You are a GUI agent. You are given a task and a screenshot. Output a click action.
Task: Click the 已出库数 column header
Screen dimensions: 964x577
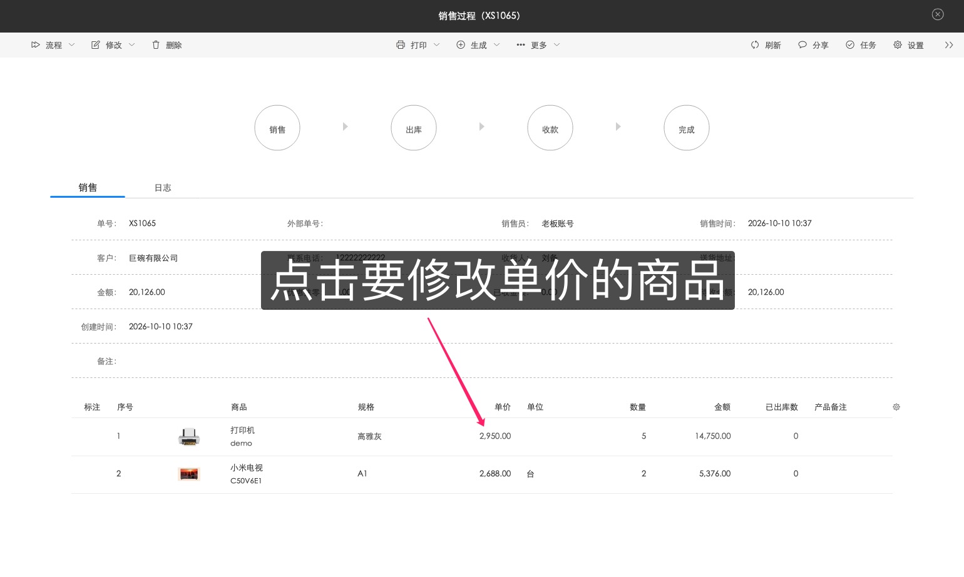click(x=782, y=407)
